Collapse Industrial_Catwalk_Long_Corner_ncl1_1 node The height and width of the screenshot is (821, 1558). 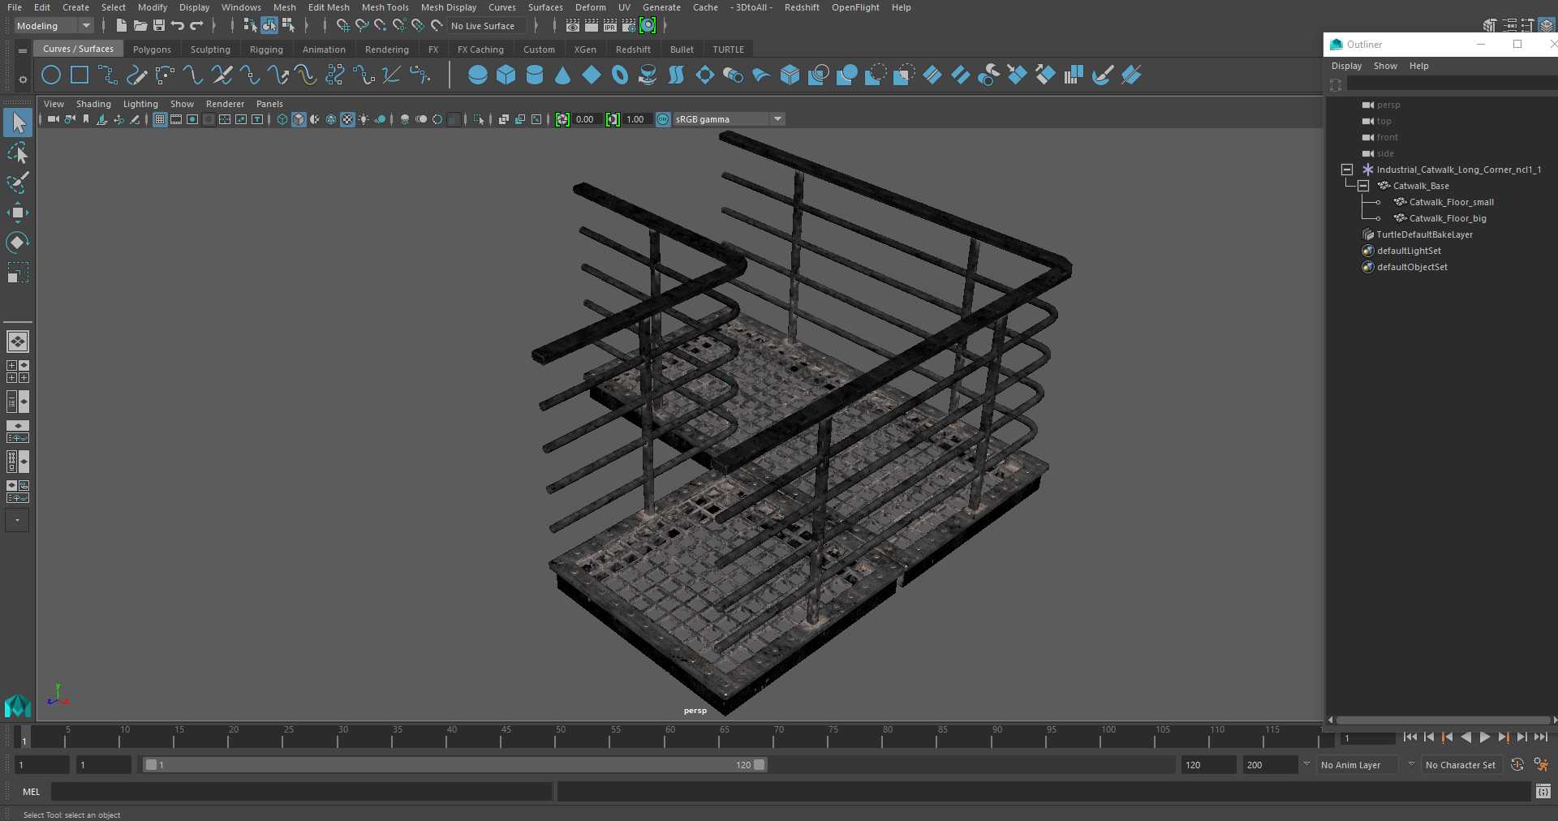coord(1347,170)
